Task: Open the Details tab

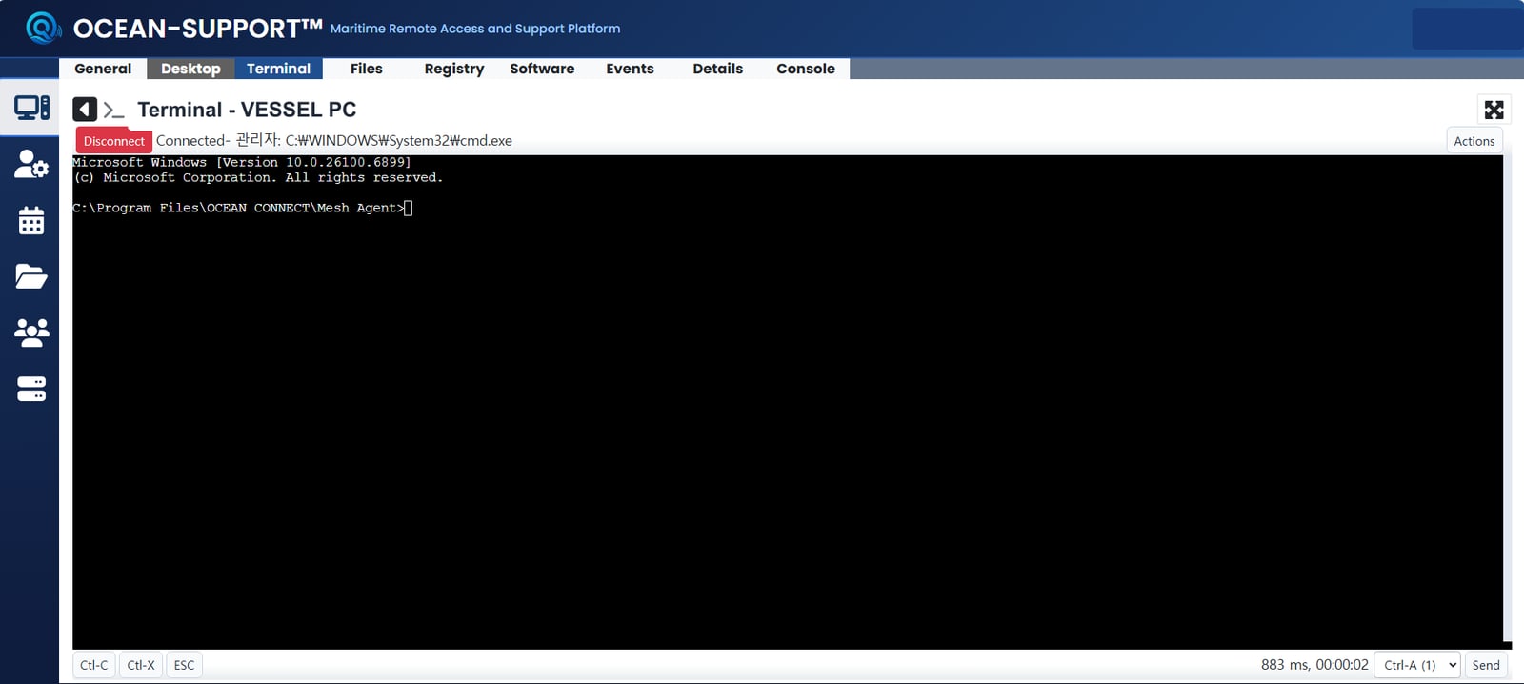Action: coord(717,69)
